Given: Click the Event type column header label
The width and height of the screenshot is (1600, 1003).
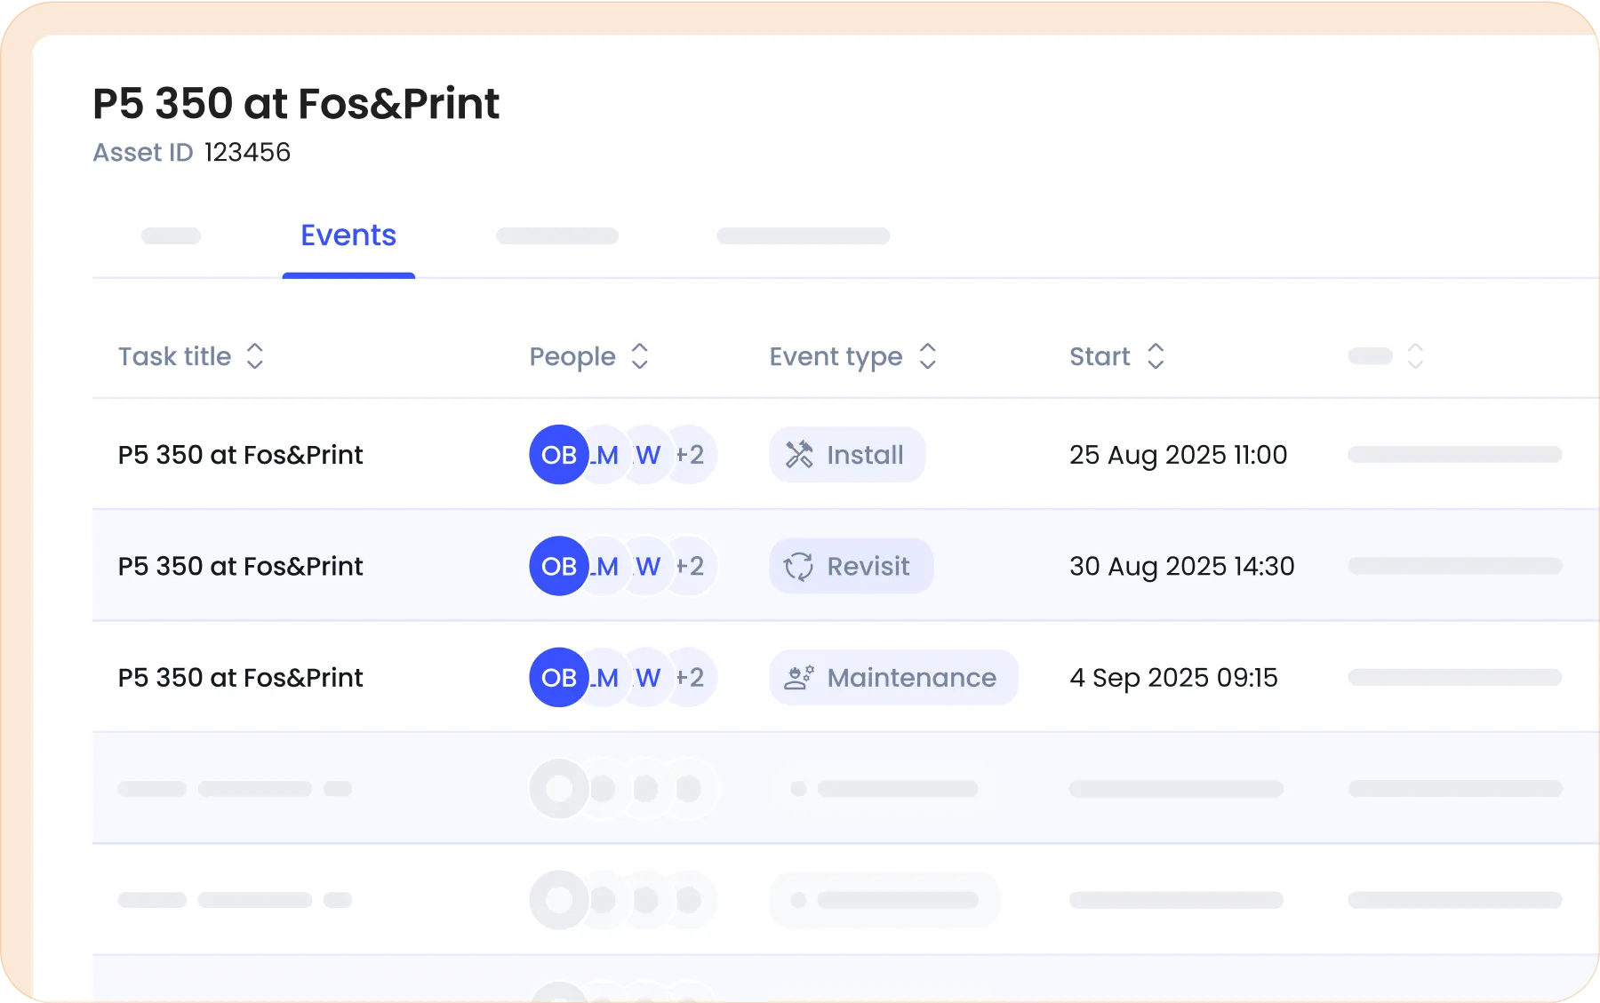Looking at the screenshot, I should click(x=836, y=356).
